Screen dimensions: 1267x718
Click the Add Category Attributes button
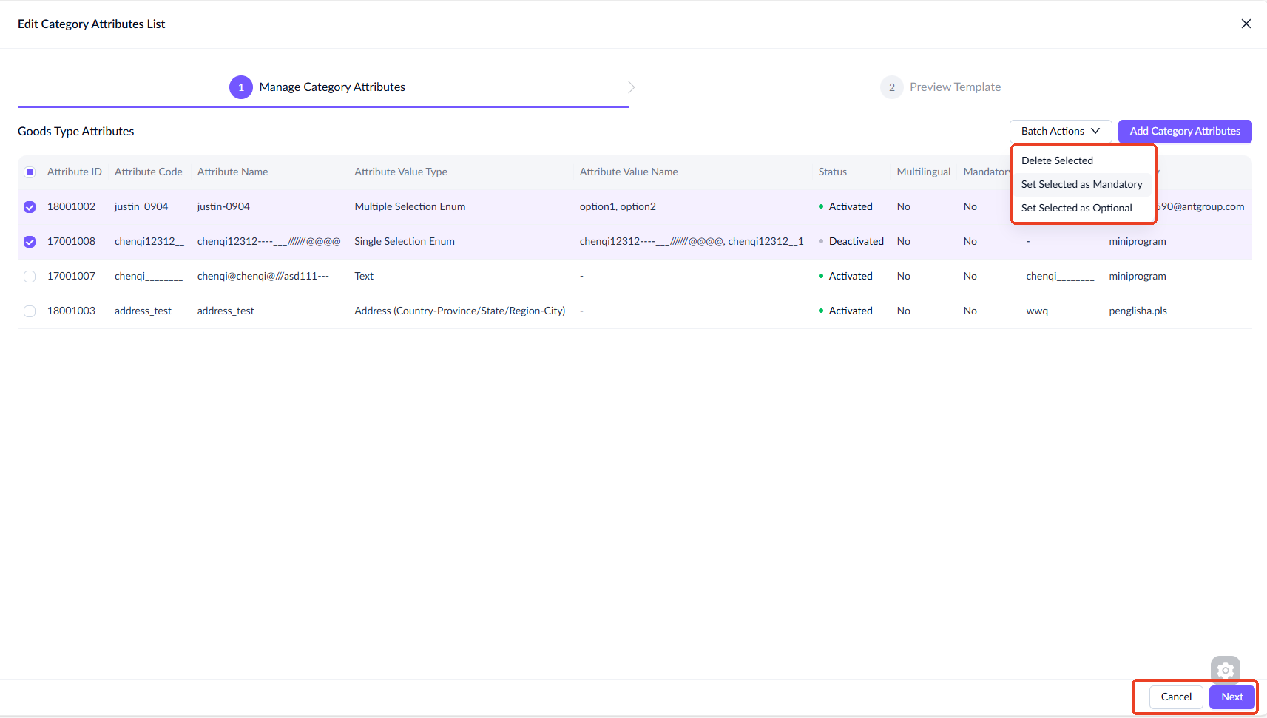click(1184, 132)
